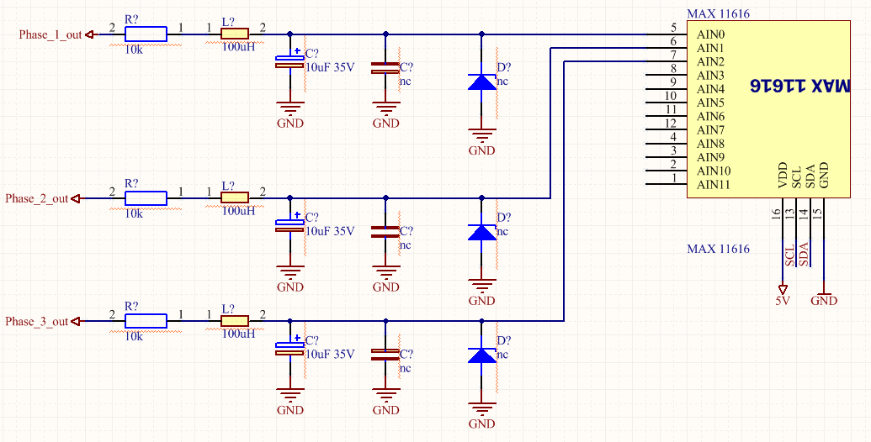Click the AIN4 pin label
The width and height of the screenshot is (871, 442).
(710, 89)
